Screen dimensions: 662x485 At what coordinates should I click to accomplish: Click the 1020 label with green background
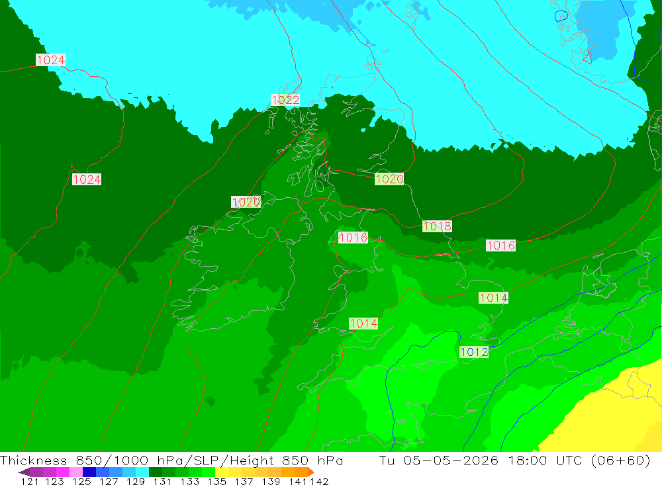coord(389,179)
